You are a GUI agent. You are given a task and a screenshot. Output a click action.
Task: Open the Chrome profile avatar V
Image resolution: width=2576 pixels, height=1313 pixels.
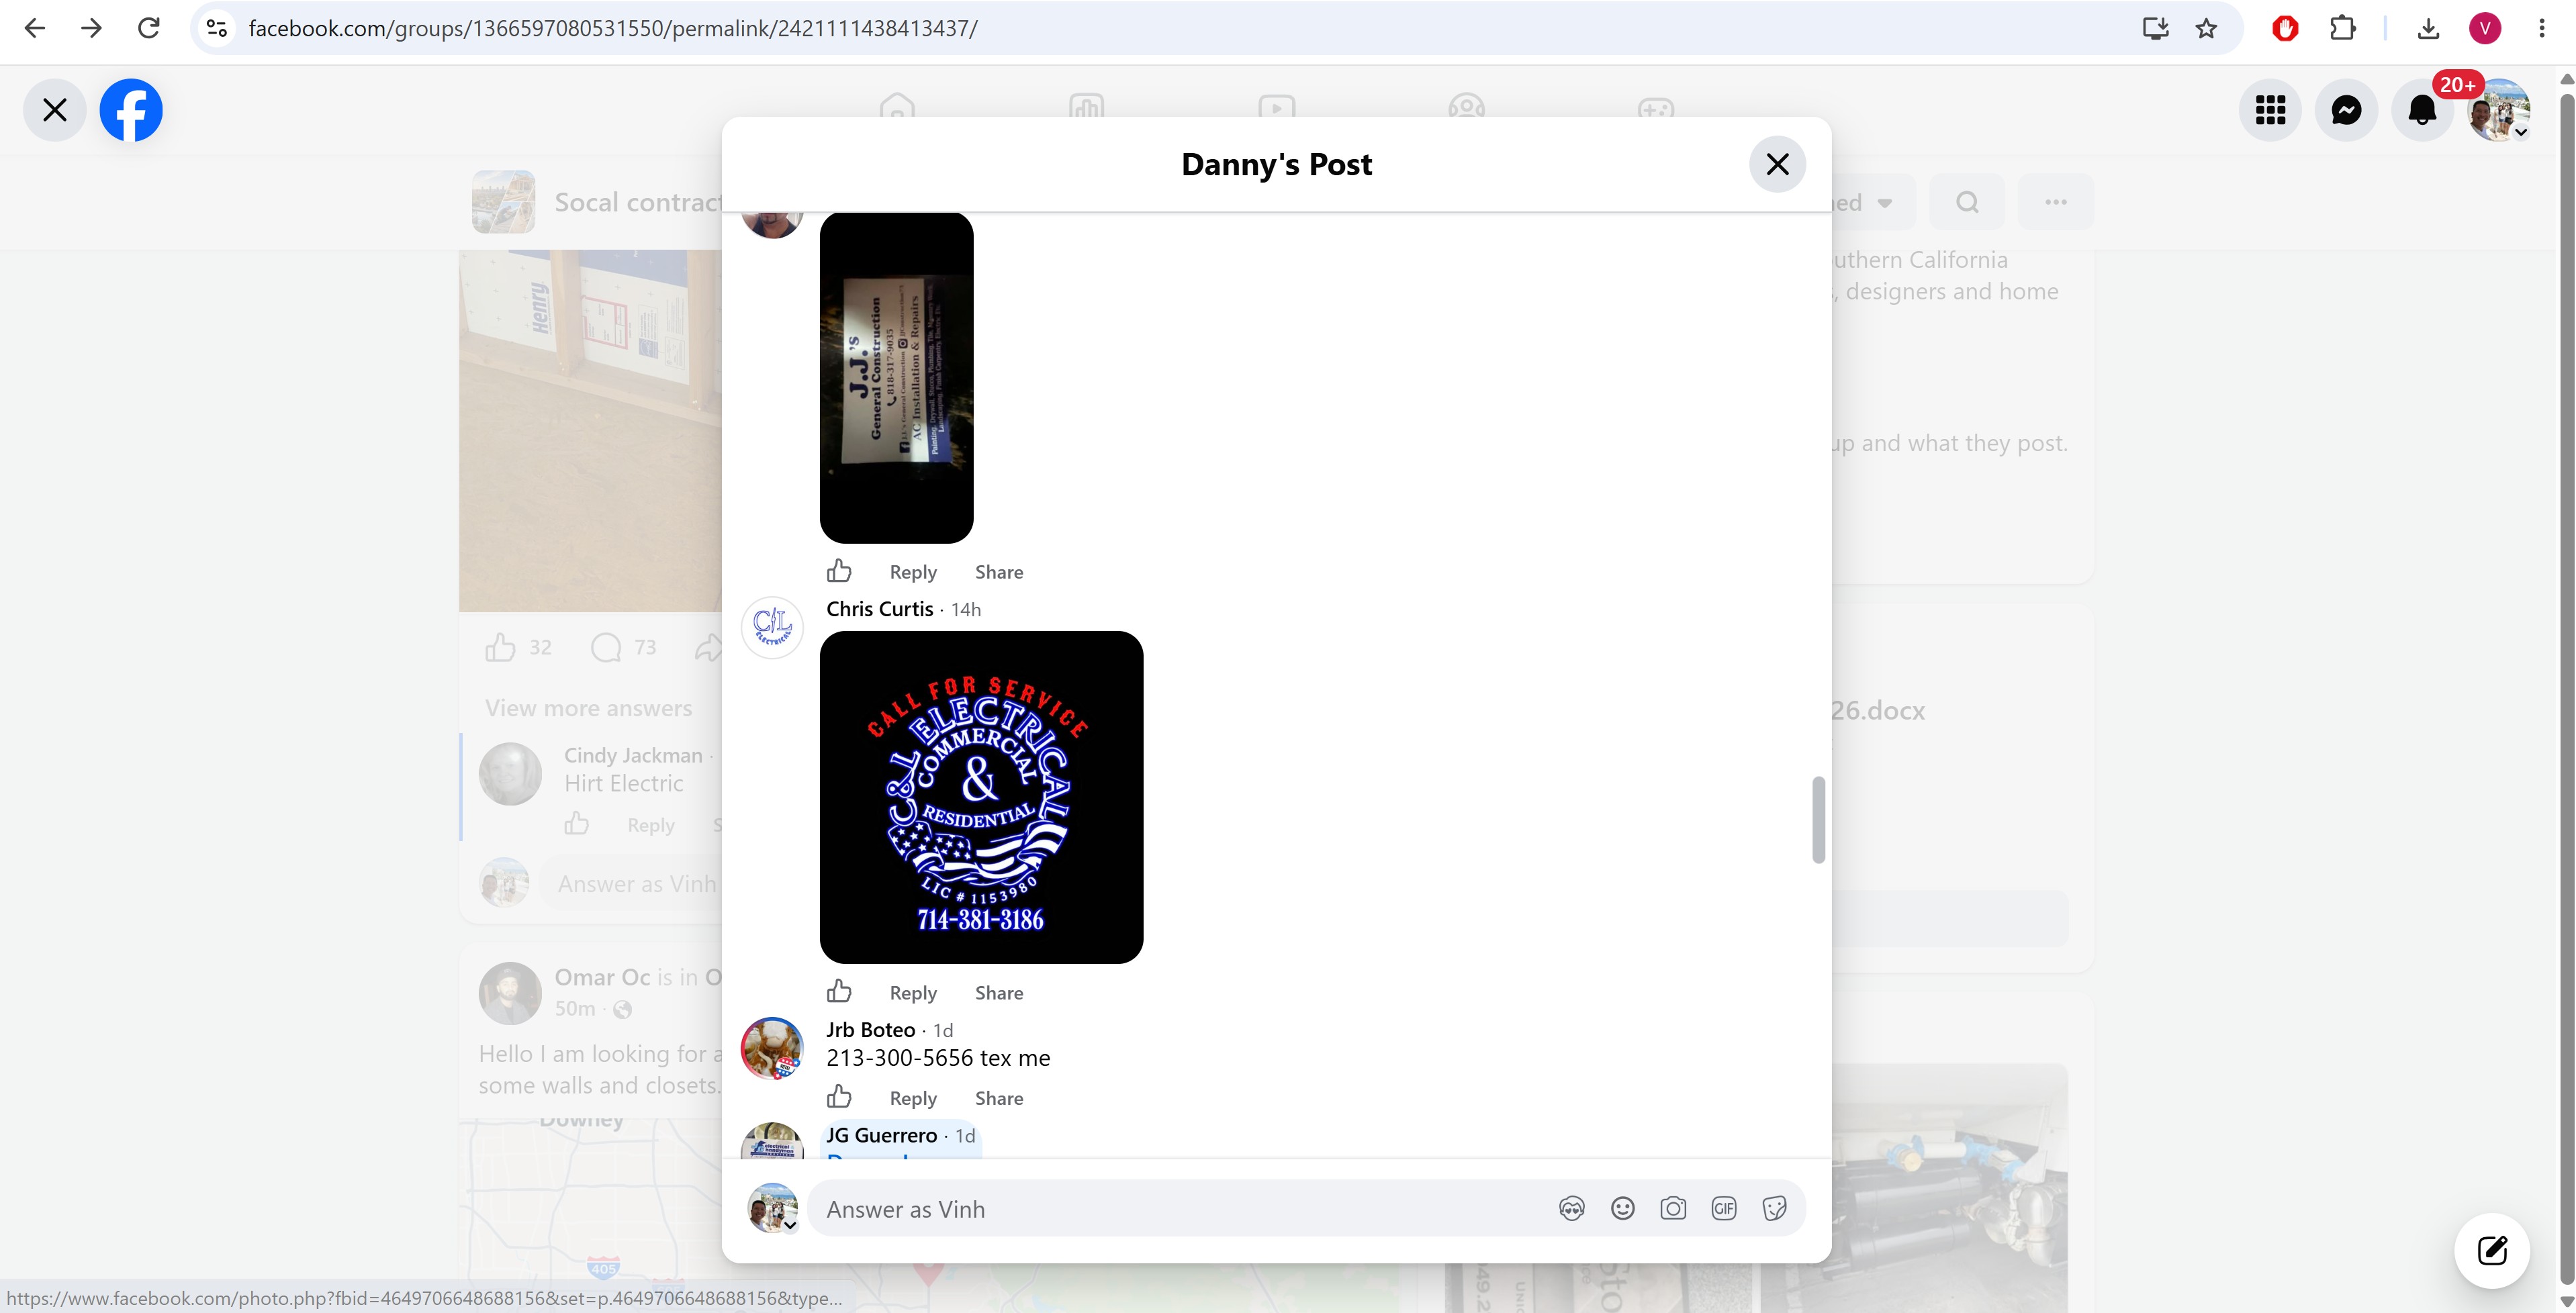click(2485, 28)
